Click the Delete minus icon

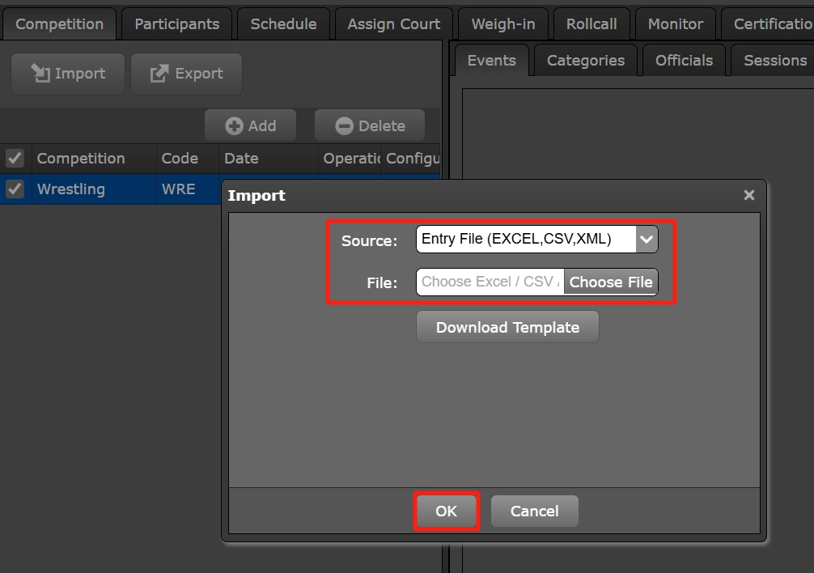[x=344, y=126]
